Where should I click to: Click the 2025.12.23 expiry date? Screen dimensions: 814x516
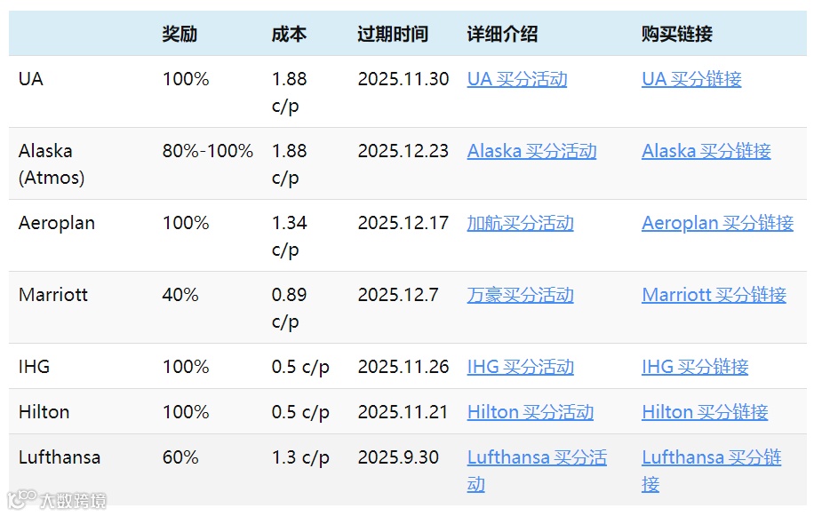point(403,152)
